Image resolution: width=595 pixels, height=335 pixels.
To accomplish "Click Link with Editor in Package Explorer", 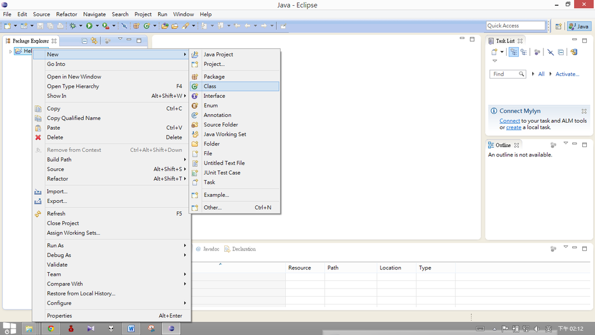I will pyautogui.click(x=94, y=41).
